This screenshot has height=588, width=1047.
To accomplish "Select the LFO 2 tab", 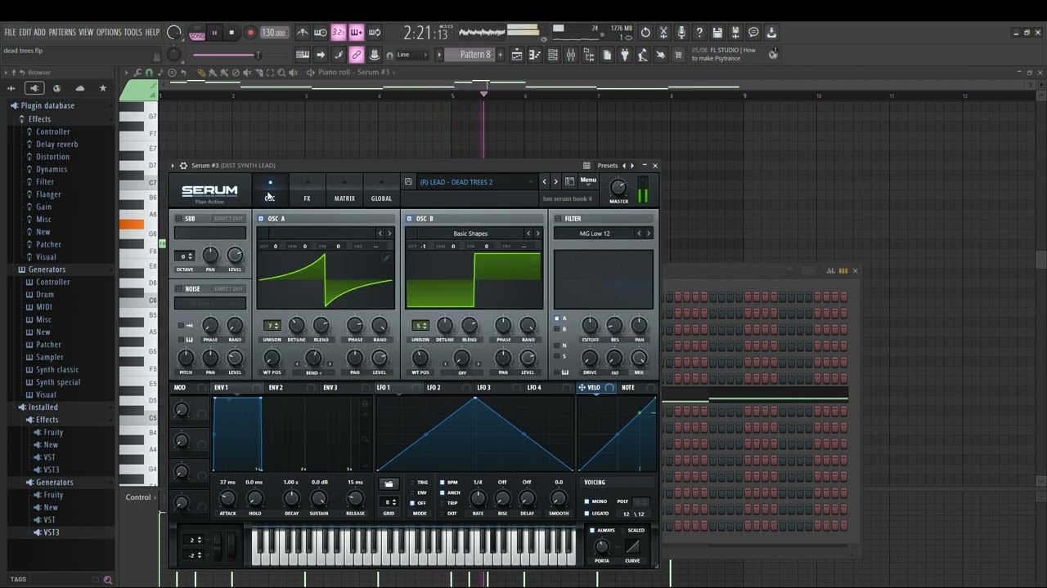I will (434, 388).
